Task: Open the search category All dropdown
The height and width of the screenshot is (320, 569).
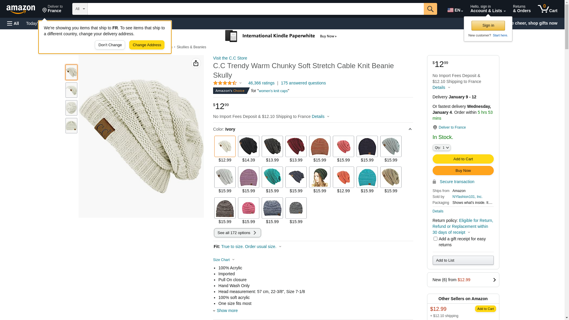Action: point(80,9)
